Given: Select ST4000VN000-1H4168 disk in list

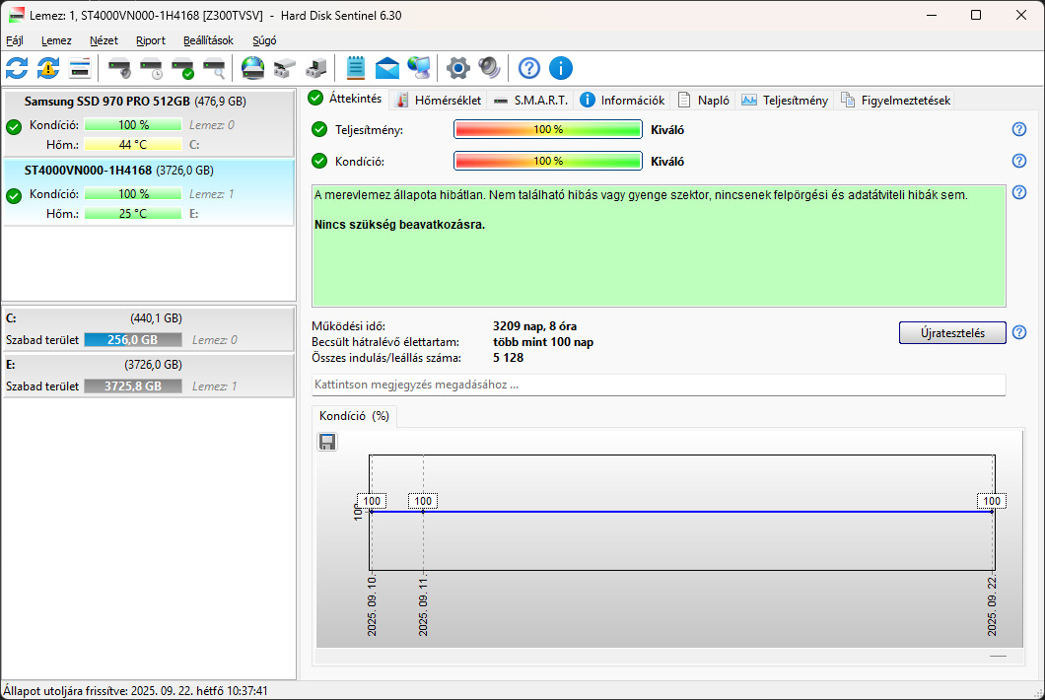Looking at the screenshot, I should pos(149,192).
